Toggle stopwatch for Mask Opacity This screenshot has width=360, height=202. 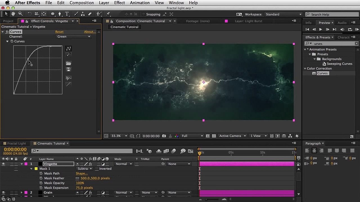41,183
